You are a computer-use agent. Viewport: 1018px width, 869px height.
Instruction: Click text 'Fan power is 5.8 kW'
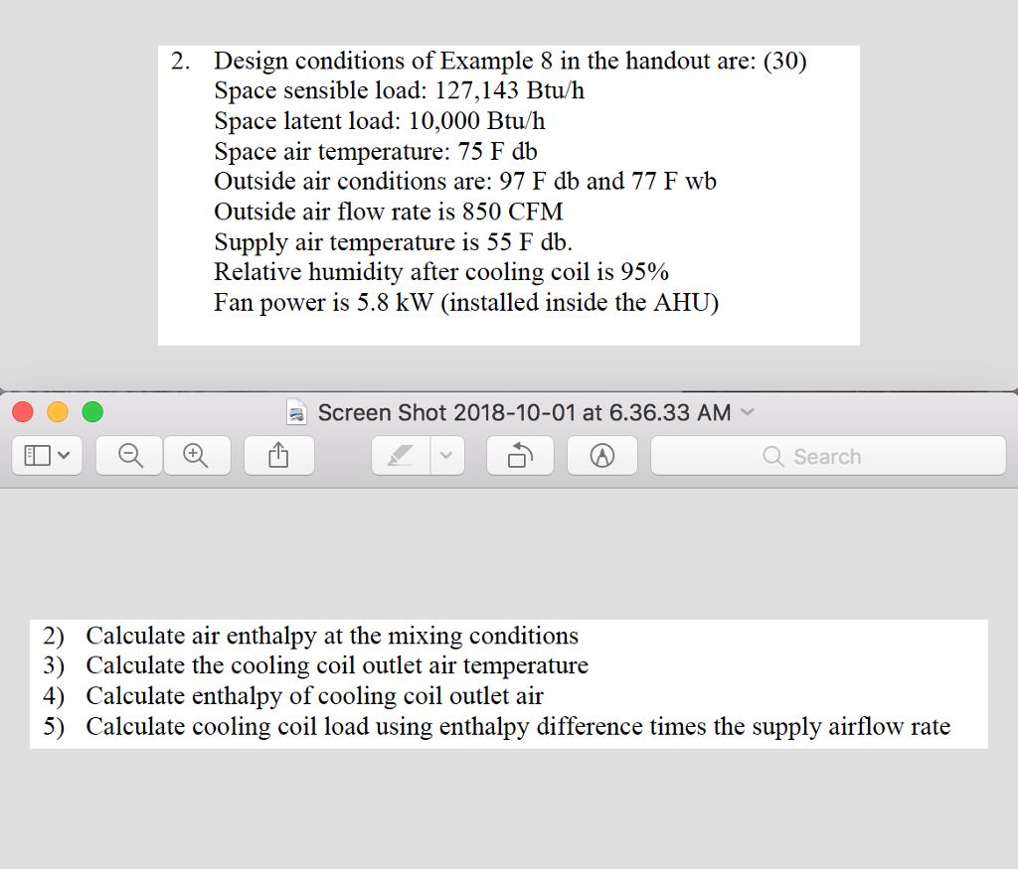click(323, 302)
